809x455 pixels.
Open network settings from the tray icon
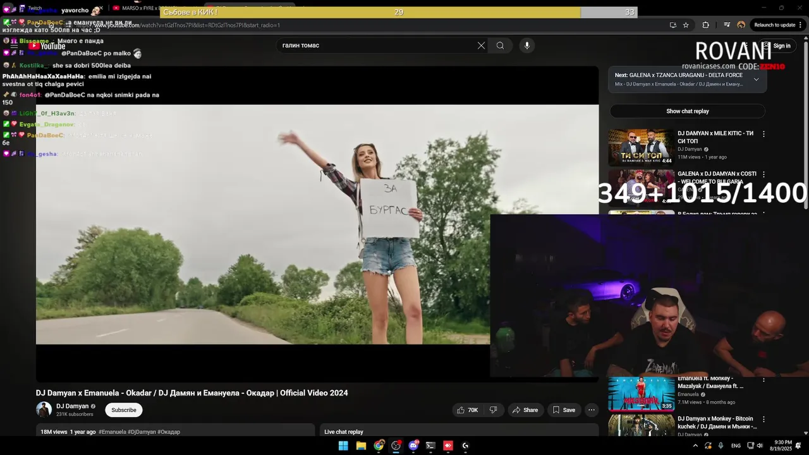click(751, 446)
